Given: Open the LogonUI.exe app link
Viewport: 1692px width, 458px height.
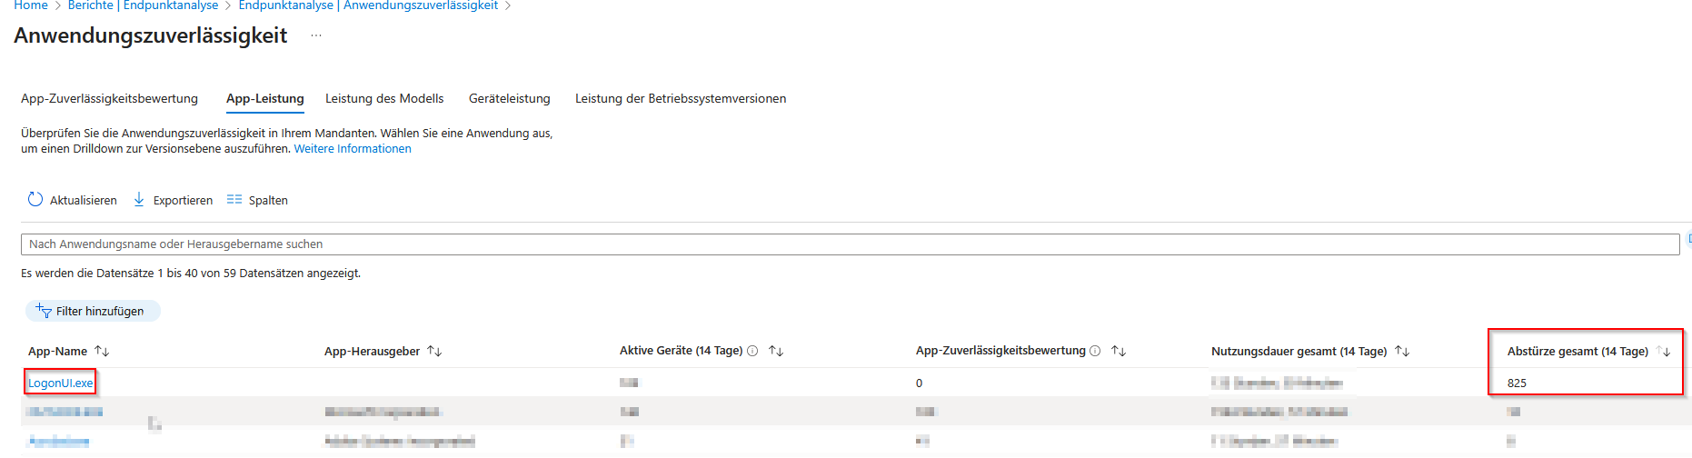Looking at the screenshot, I should 60,383.
